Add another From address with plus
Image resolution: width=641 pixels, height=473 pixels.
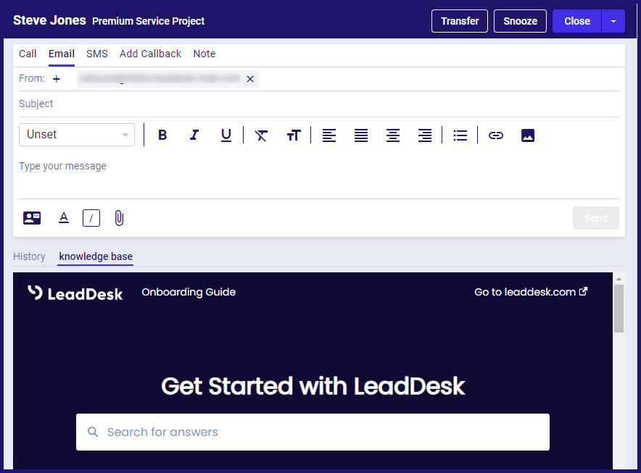57,79
